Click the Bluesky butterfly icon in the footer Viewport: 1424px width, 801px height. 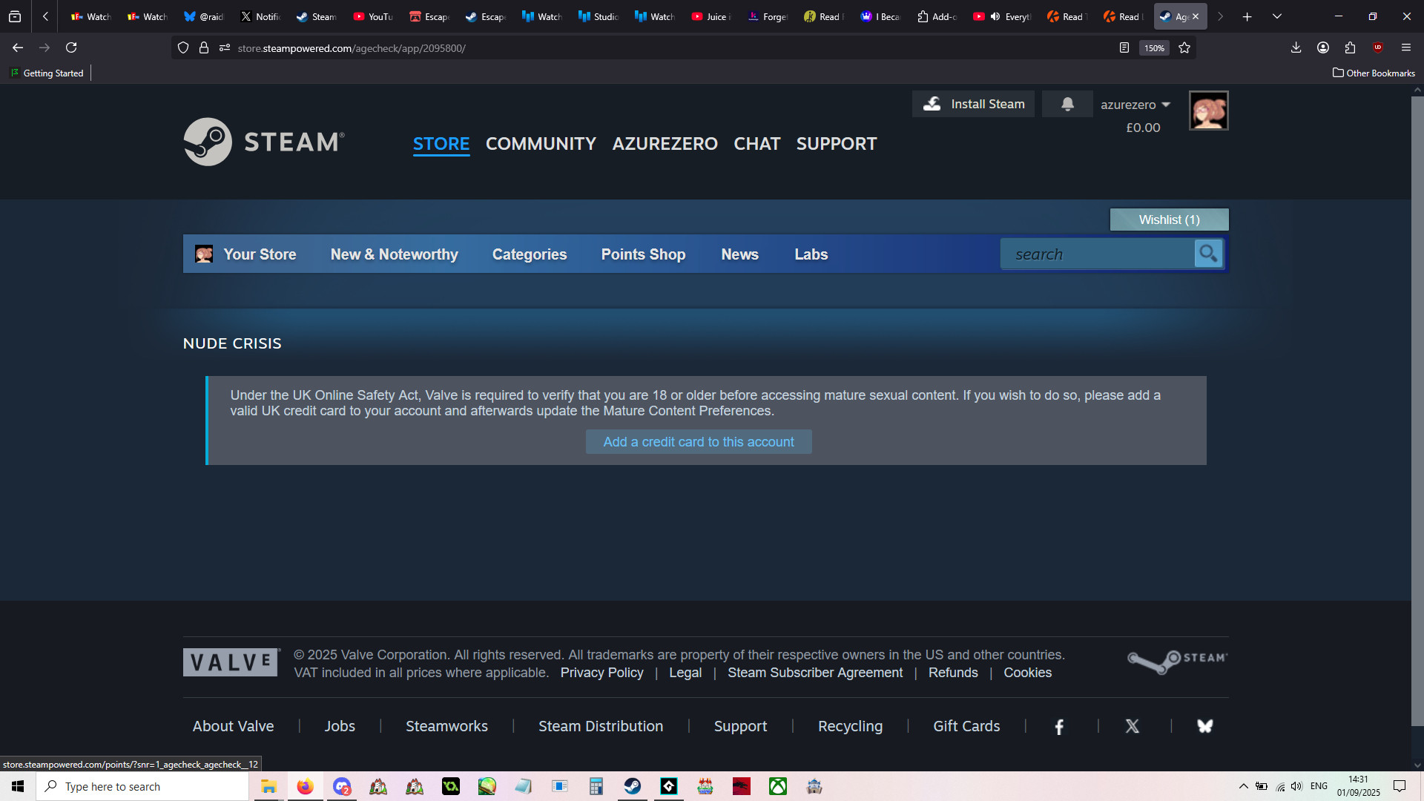coord(1205,727)
